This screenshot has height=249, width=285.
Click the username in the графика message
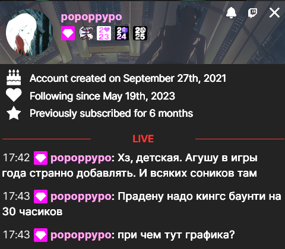click(81, 235)
